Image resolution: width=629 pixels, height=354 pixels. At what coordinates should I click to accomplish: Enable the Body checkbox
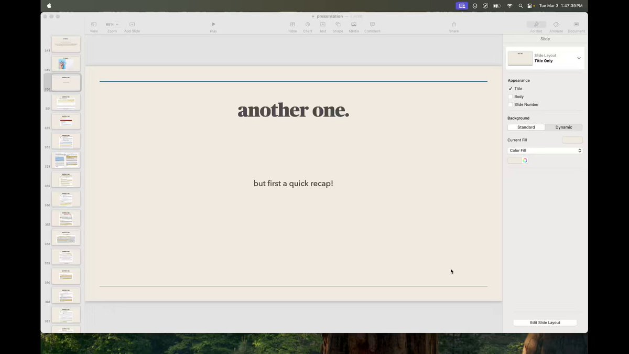point(511,96)
